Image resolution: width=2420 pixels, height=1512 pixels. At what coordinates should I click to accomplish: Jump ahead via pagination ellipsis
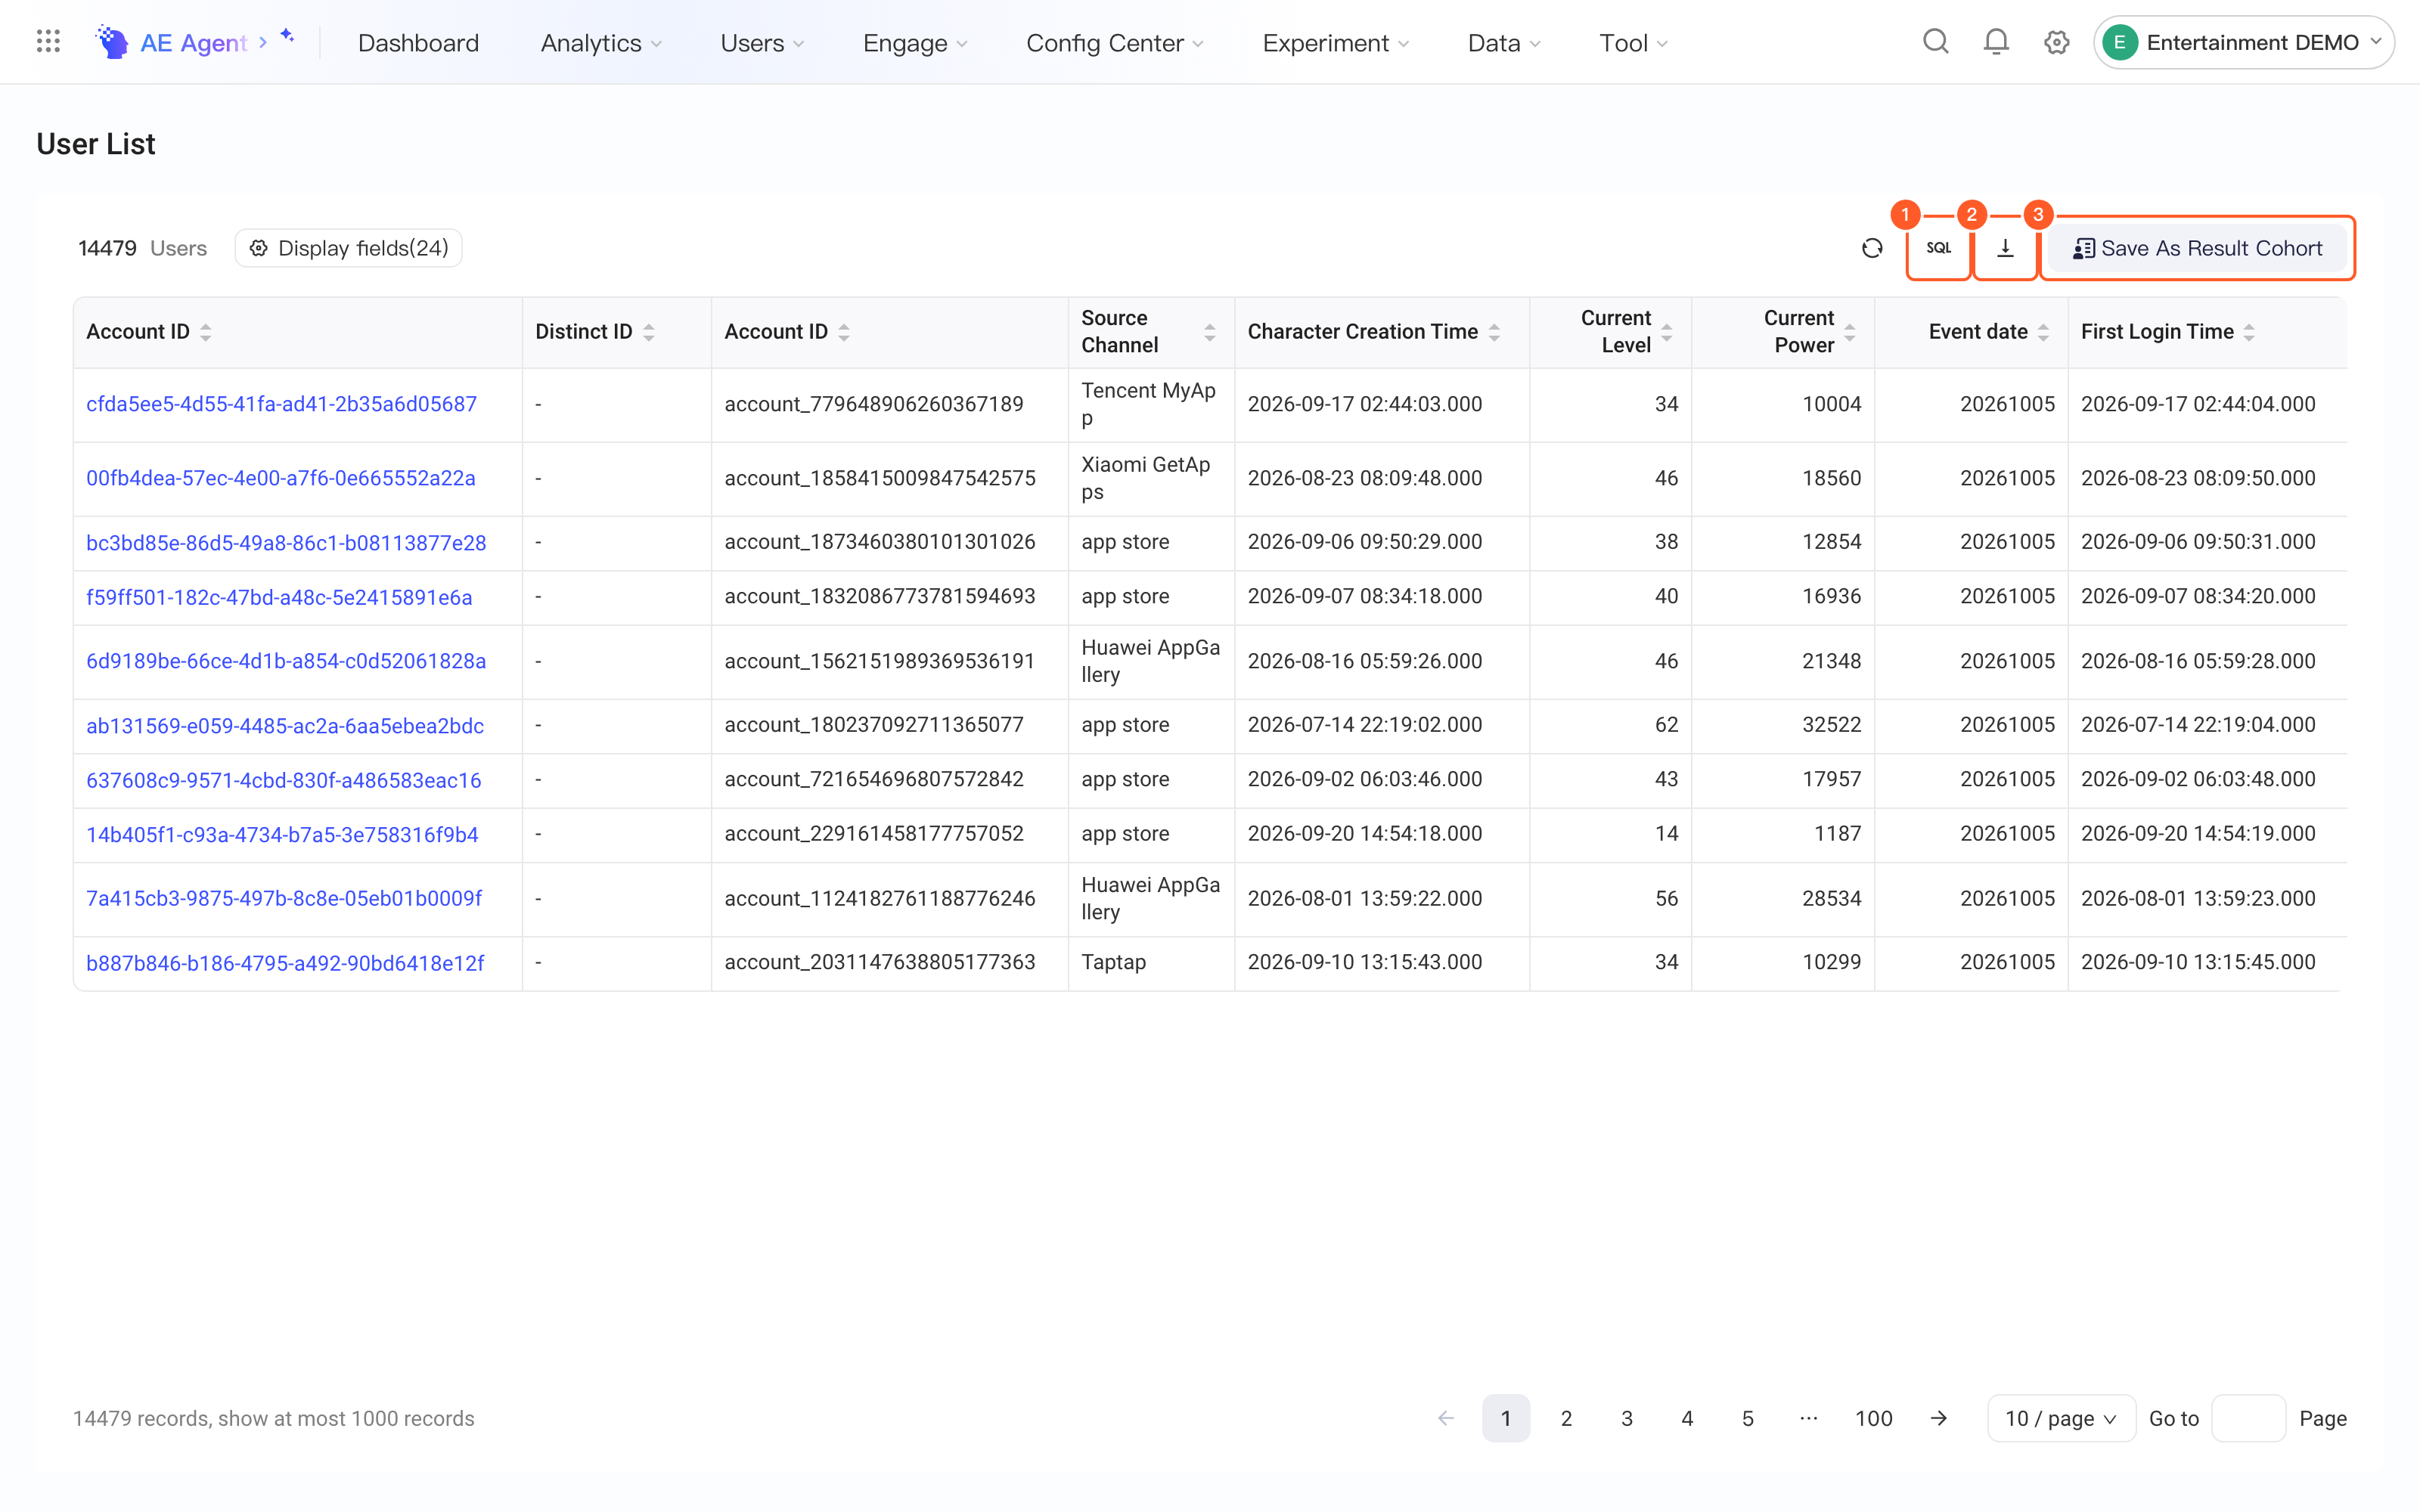1808,1418
